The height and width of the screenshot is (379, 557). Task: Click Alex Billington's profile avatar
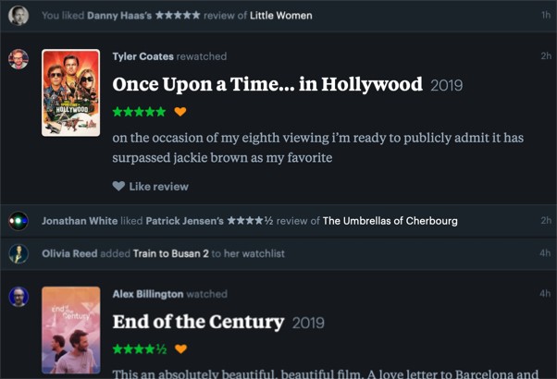(19, 297)
